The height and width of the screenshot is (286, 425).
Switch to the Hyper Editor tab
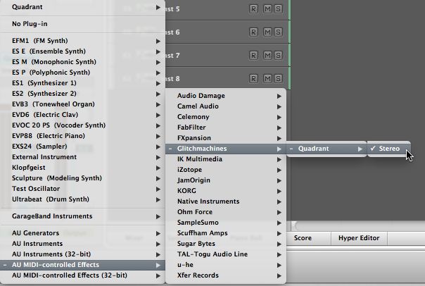[359, 238]
